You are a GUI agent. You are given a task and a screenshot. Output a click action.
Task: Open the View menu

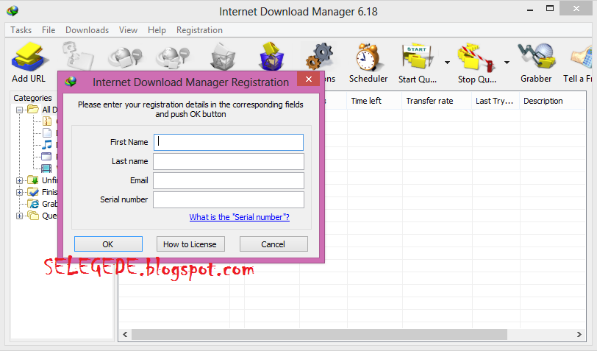point(128,30)
